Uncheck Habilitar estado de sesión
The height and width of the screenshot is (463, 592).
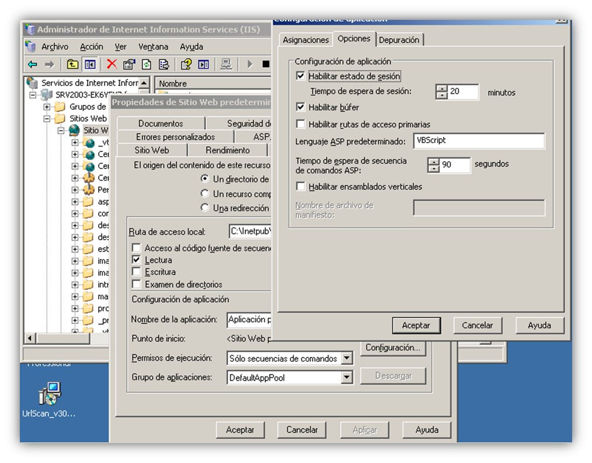[300, 76]
